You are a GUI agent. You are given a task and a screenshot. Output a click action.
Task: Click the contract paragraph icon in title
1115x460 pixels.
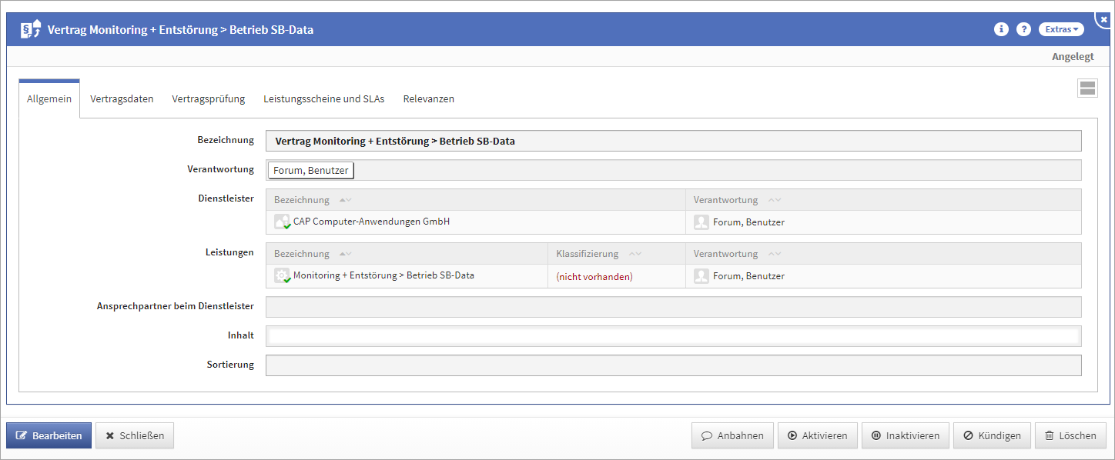point(30,30)
